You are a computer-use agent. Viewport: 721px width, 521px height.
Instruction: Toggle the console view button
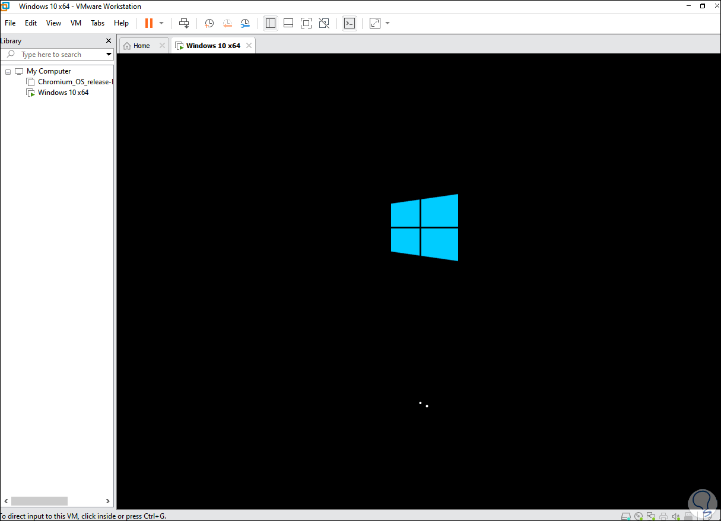pos(350,23)
